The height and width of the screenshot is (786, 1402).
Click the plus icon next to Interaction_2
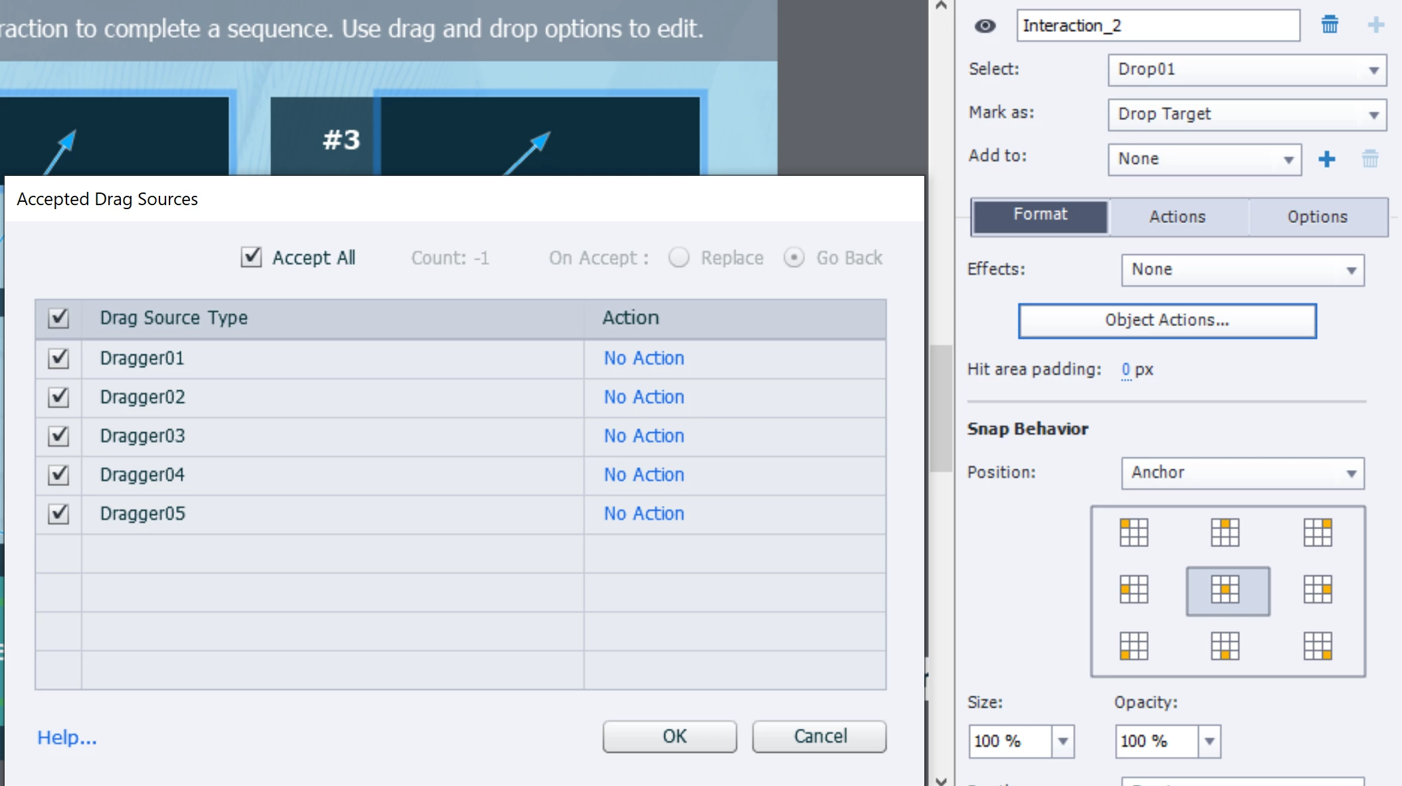pos(1375,25)
